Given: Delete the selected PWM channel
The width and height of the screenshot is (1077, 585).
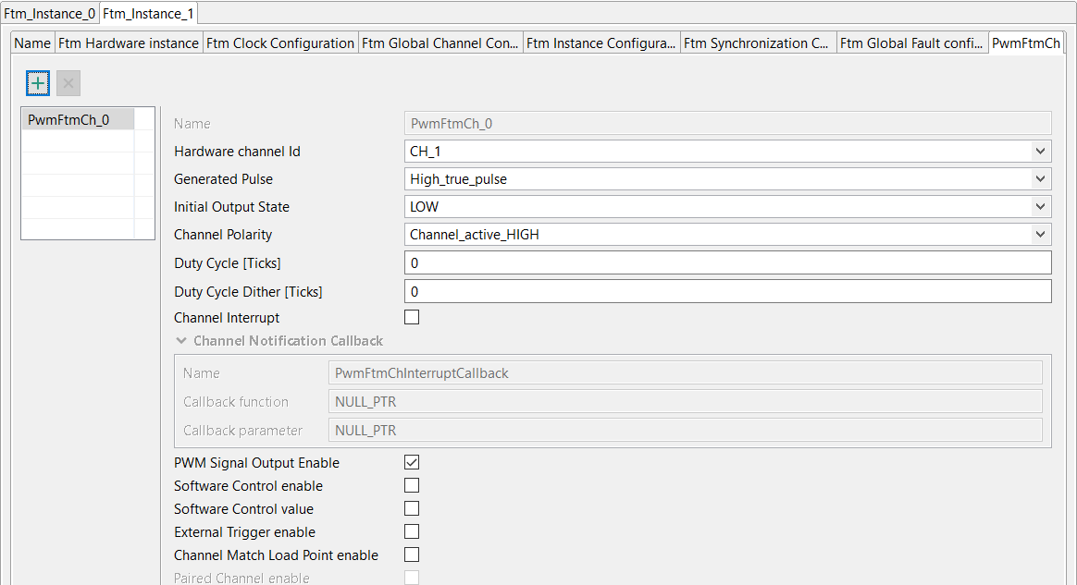Looking at the screenshot, I should coord(67,82).
